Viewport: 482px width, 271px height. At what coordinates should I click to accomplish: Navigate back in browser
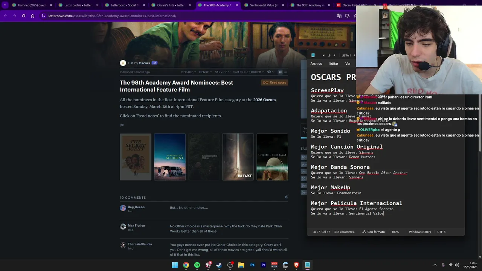pyautogui.click(x=5, y=16)
